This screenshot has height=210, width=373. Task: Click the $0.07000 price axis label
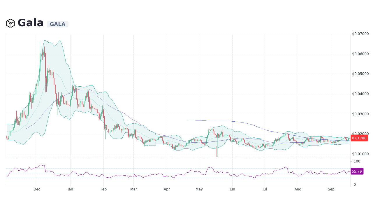tap(360, 34)
